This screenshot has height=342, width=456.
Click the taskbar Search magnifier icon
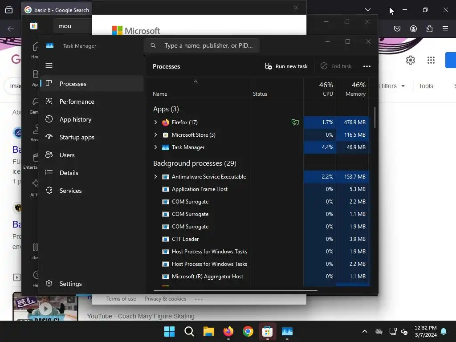click(189, 331)
